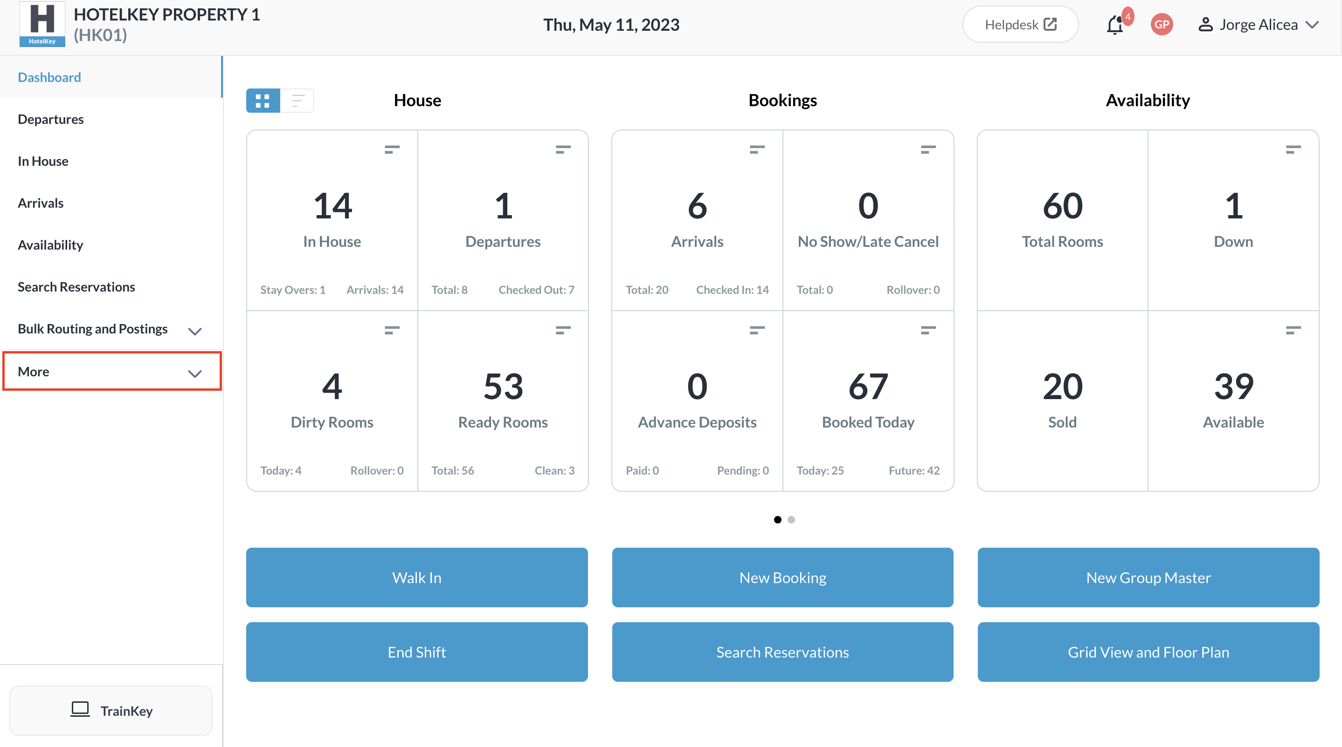Select Availability in sidebar menu
This screenshot has height=747, width=1342.
point(50,244)
